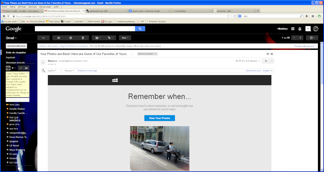Screen dimensions: 324x172
Task: Open the 'Voitures d'occasion' ad link
Action: pyautogui.click(x=63, y=46)
